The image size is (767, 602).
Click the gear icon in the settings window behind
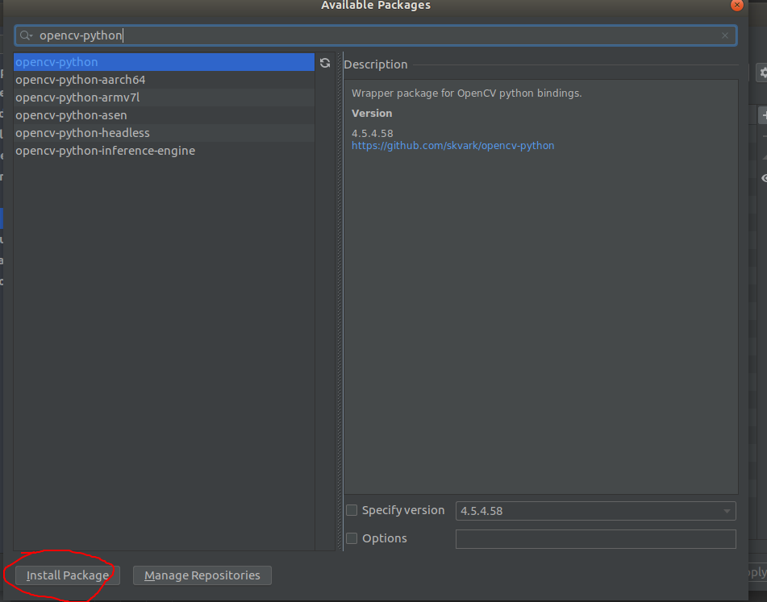(763, 73)
